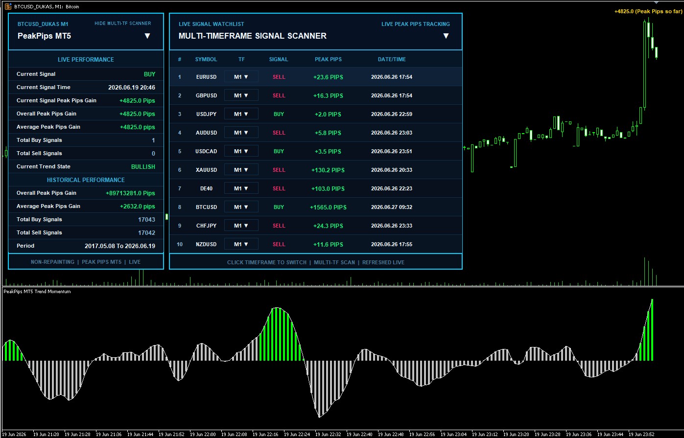Select the USDJPY symbol in the scanner

point(206,114)
